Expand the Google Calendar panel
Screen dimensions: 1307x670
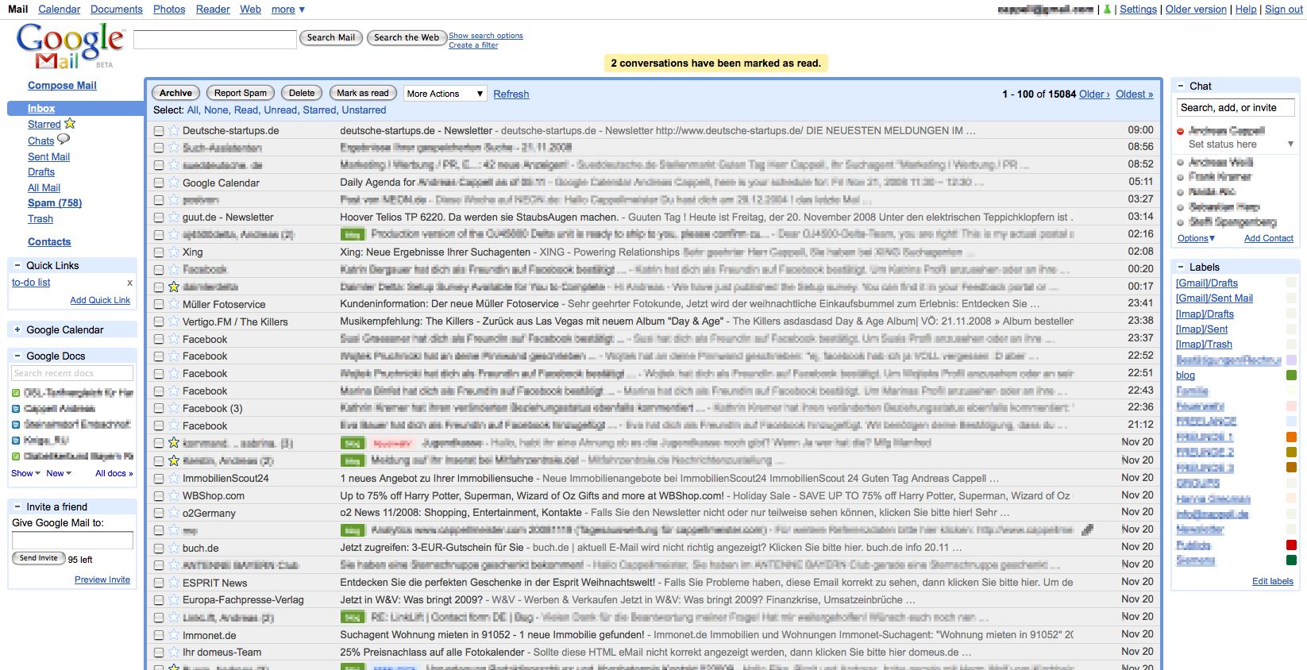pos(17,329)
